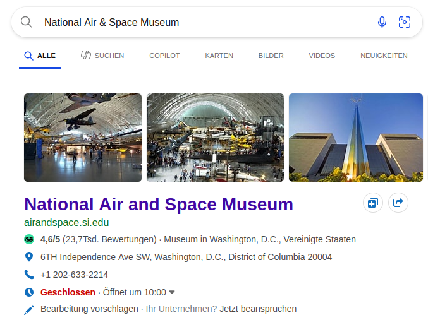Click the Tripadvisor rating icon
Viewport: 428px width, 327px height.
coord(29,239)
